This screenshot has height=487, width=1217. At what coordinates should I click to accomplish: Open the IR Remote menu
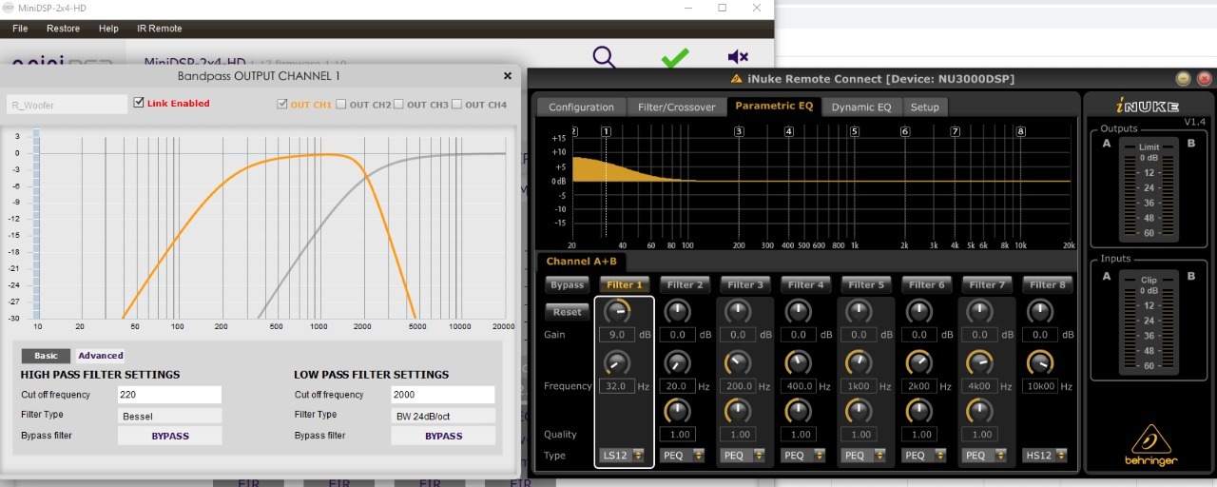pos(159,29)
